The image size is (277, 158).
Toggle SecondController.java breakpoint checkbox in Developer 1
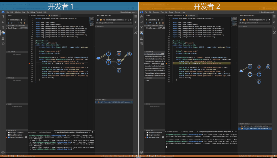coord(9,137)
